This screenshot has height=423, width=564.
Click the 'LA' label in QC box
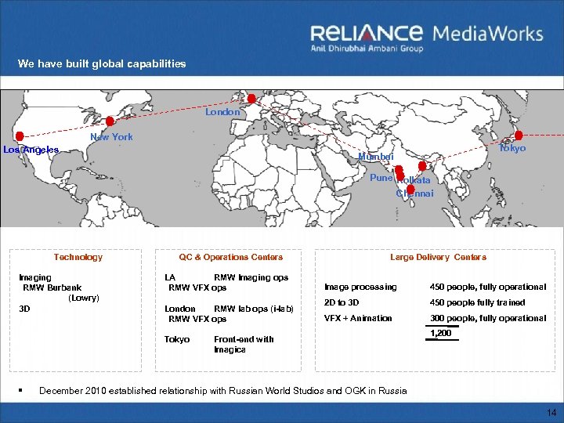[x=170, y=277]
